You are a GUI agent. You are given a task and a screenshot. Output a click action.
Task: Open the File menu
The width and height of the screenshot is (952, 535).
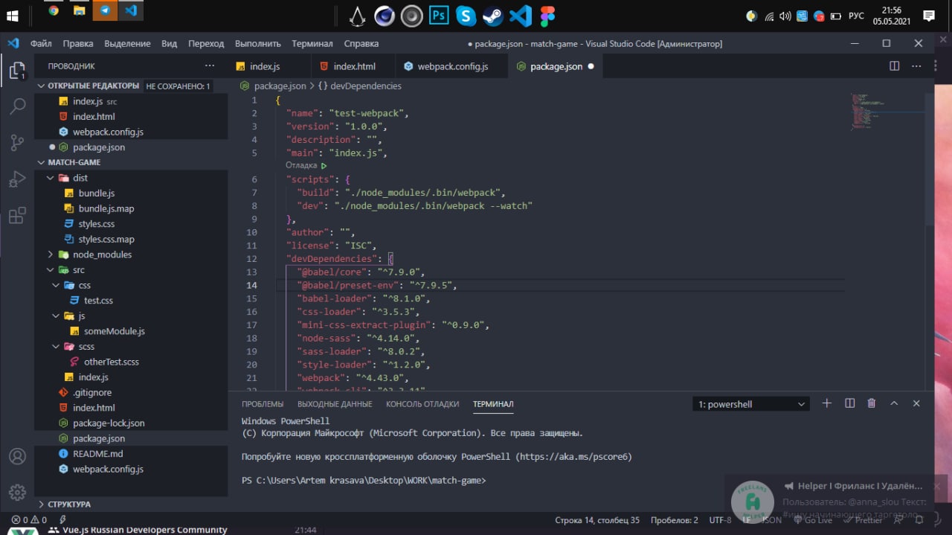tap(41, 44)
